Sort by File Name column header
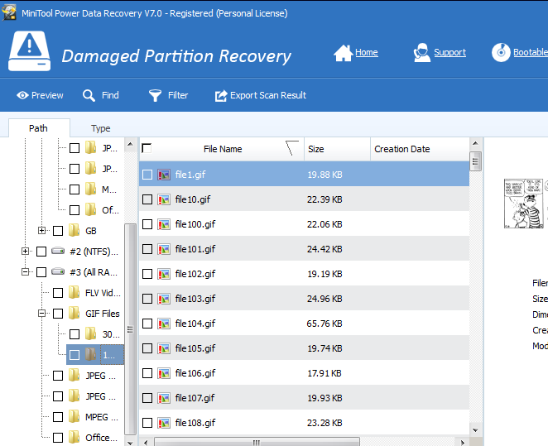Viewport: 548px width, 446px height. (x=223, y=149)
